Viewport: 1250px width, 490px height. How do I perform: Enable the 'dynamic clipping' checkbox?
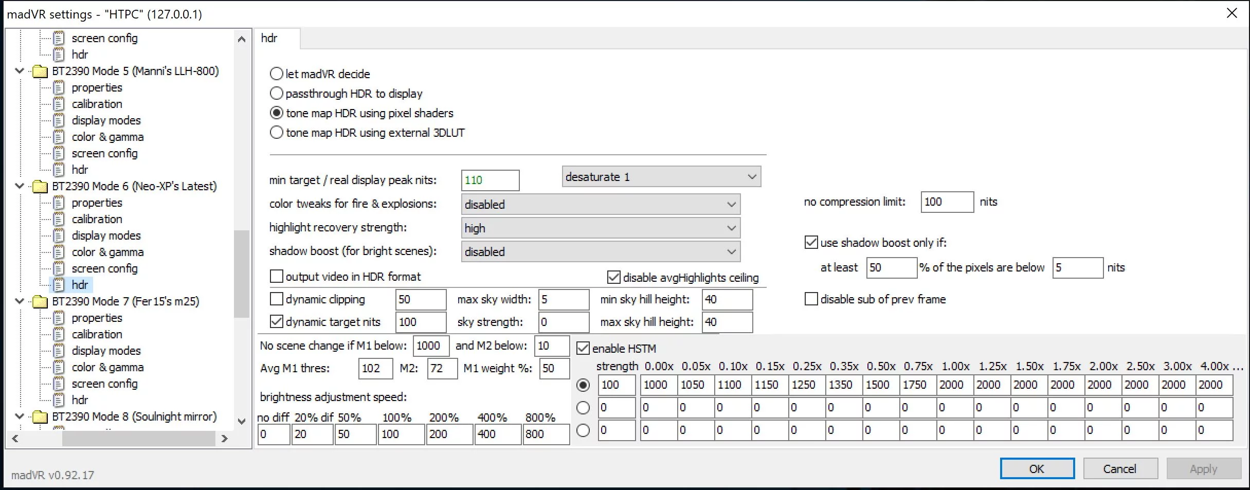(x=277, y=299)
